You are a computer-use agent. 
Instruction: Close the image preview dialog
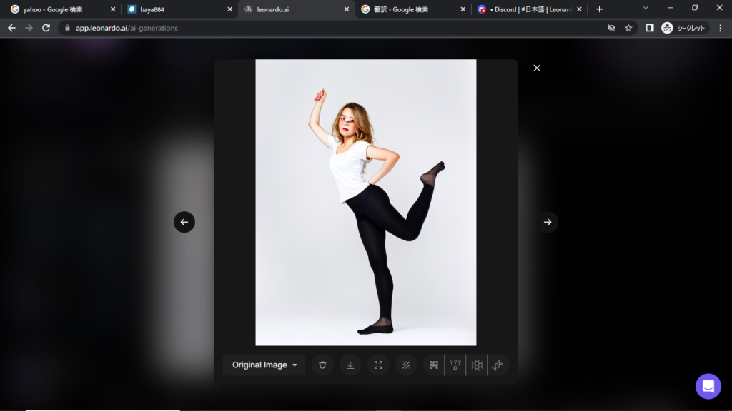[x=537, y=68]
